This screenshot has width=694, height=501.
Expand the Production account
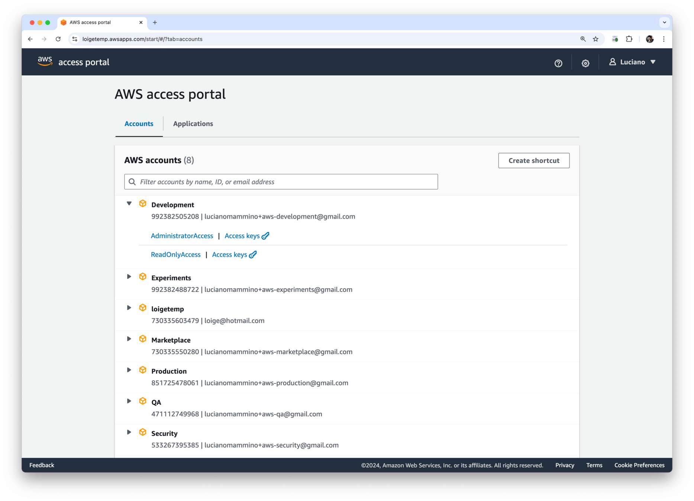coord(129,370)
